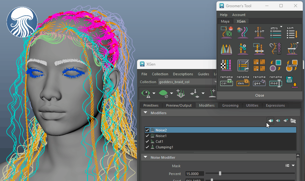Click the rename des icon
Viewport: 305px width, 181px height.
click(243, 81)
